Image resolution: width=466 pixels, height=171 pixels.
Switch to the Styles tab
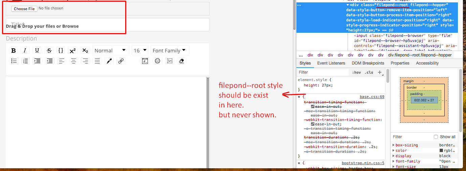click(305, 63)
